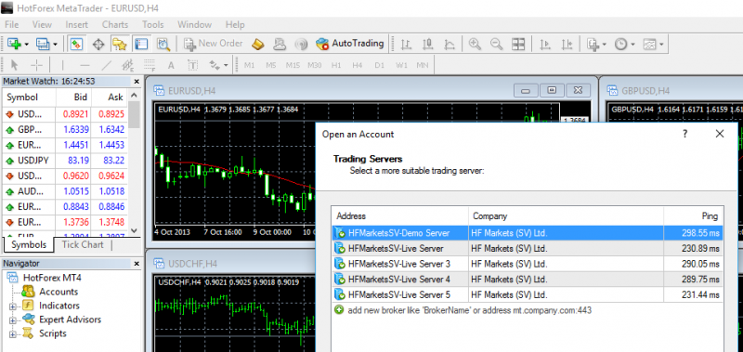Select the Fibonacci Retracement tool
Screen dimensions: 743x352
(150, 65)
